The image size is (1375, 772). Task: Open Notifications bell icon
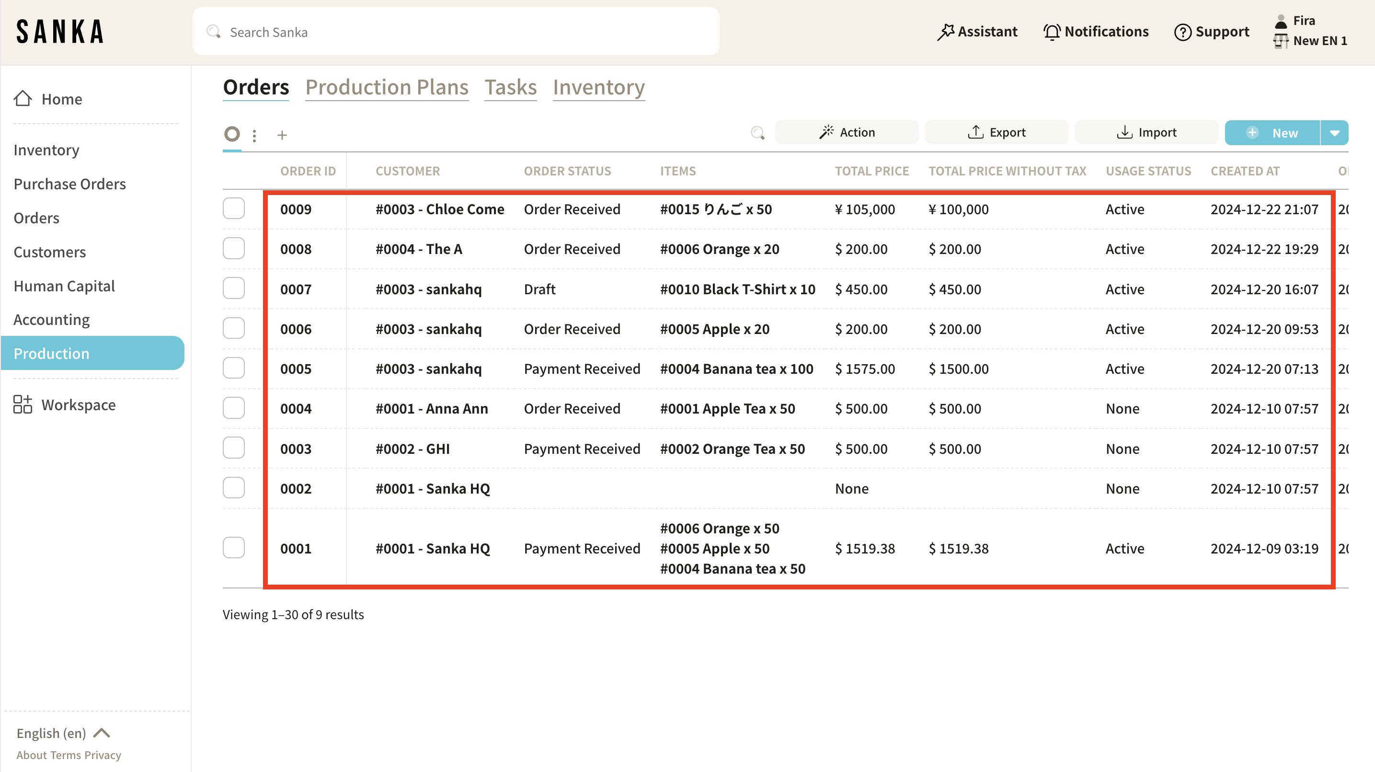pyautogui.click(x=1052, y=32)
